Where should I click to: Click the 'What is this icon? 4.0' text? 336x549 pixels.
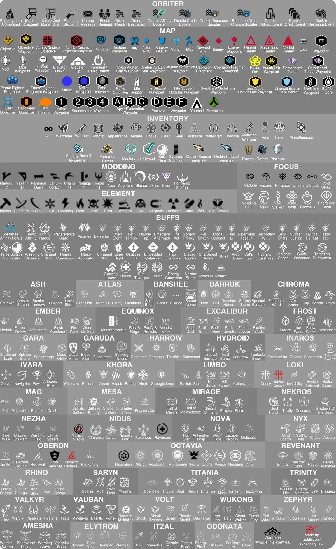point(273,542)
